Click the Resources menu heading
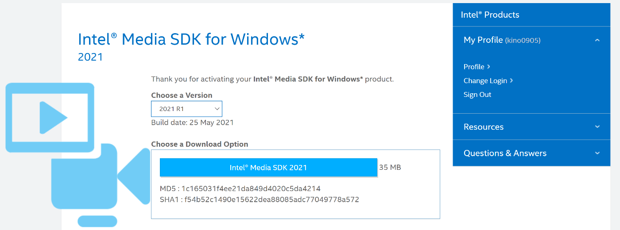Image resolution: width=620 pixels, height=230 pixels. [x=484, y=127]
